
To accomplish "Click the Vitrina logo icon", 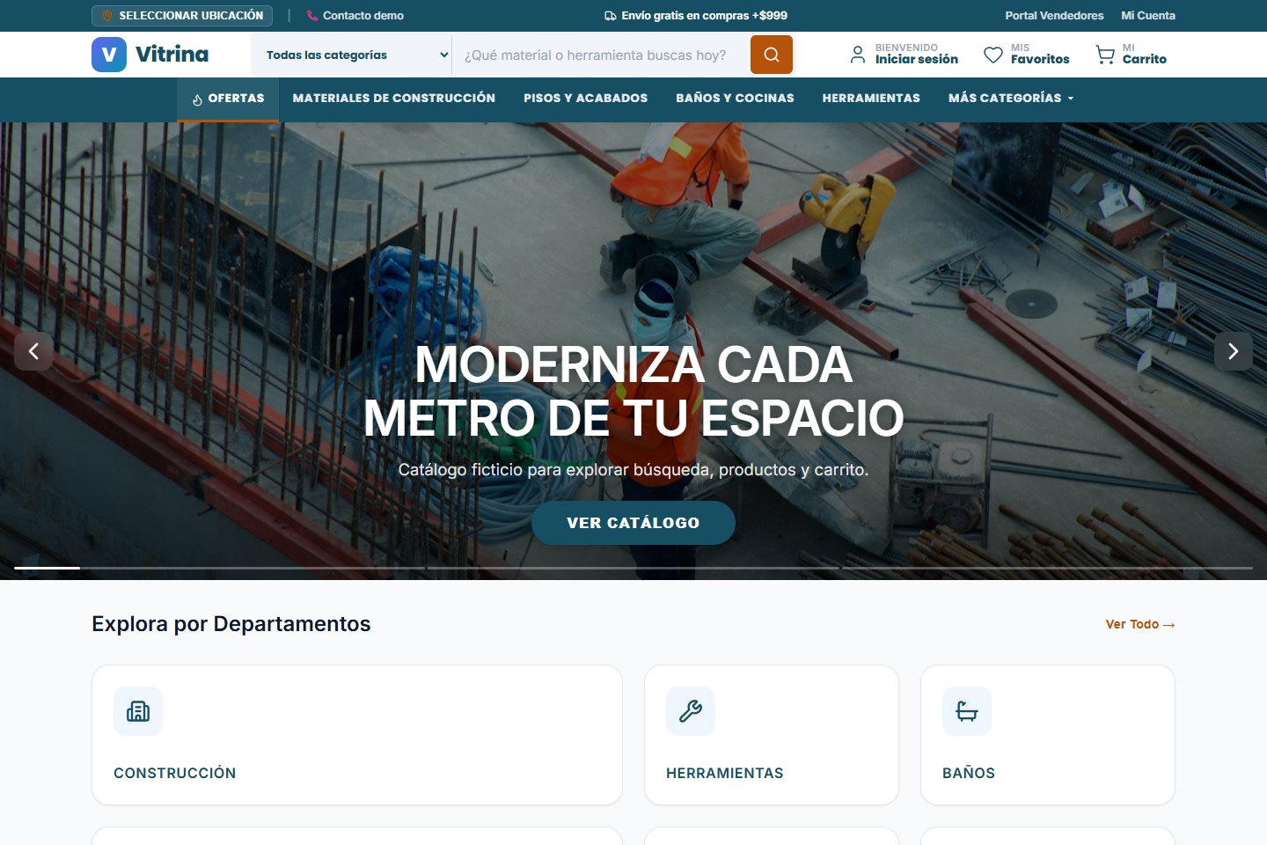I will [x=109, y=55].
